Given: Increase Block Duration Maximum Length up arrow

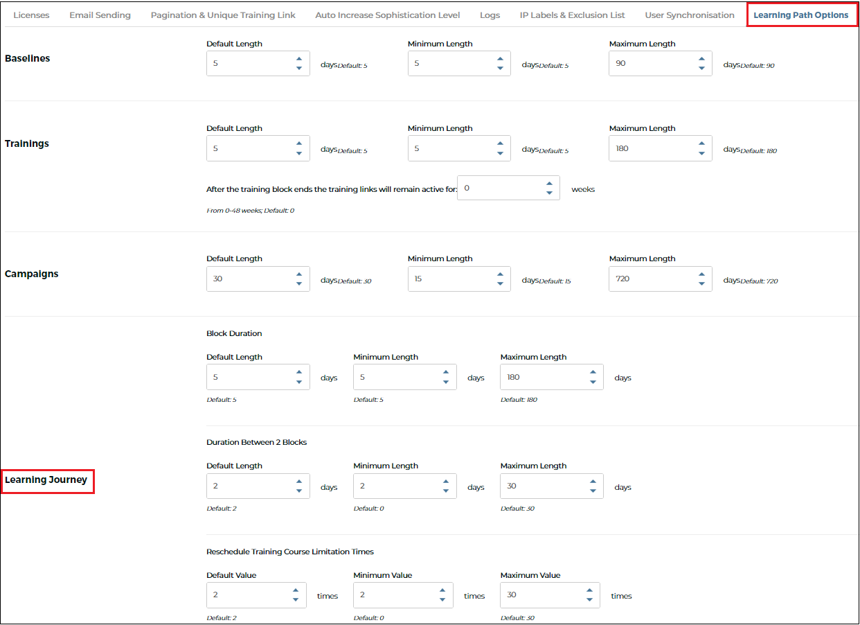Looking at the screenshot, I should tap(593, 372).
